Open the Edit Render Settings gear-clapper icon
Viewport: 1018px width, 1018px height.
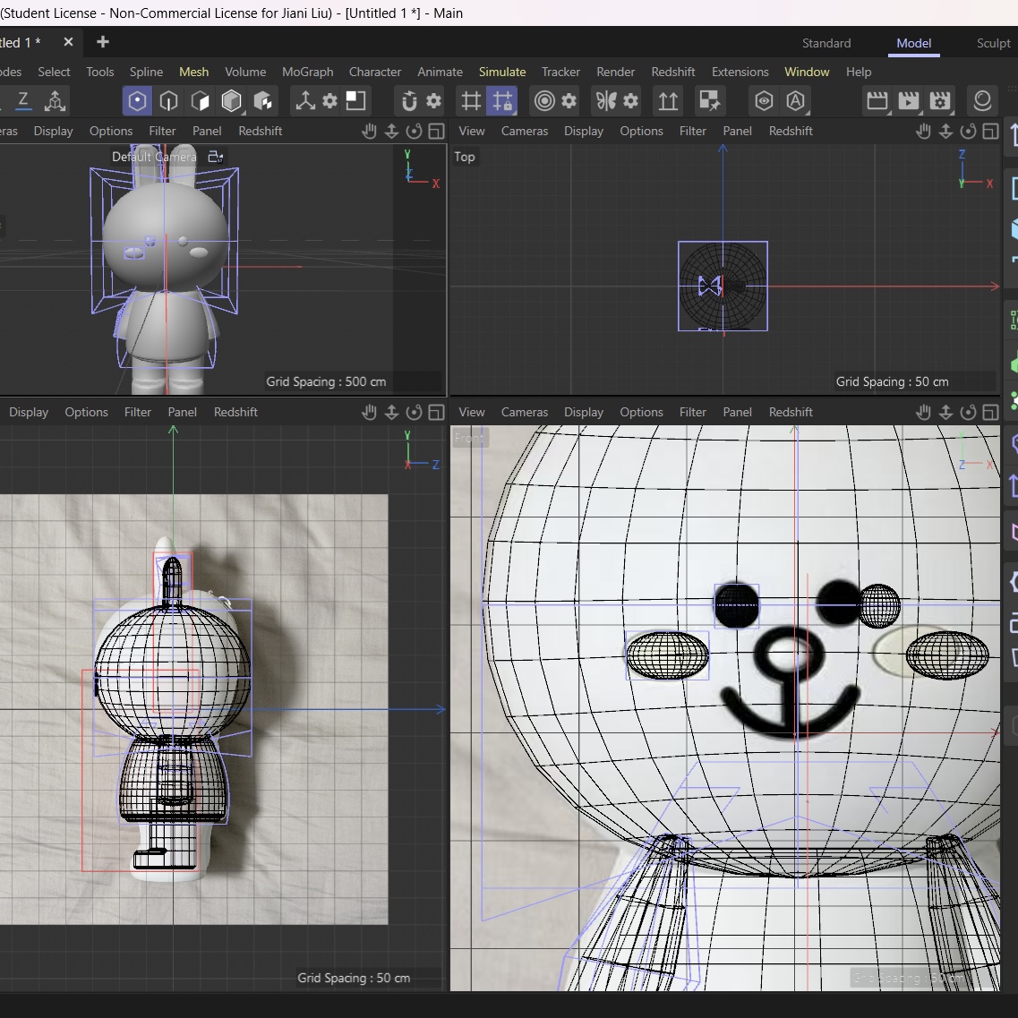pyautogui.click(x=939, y=100)
